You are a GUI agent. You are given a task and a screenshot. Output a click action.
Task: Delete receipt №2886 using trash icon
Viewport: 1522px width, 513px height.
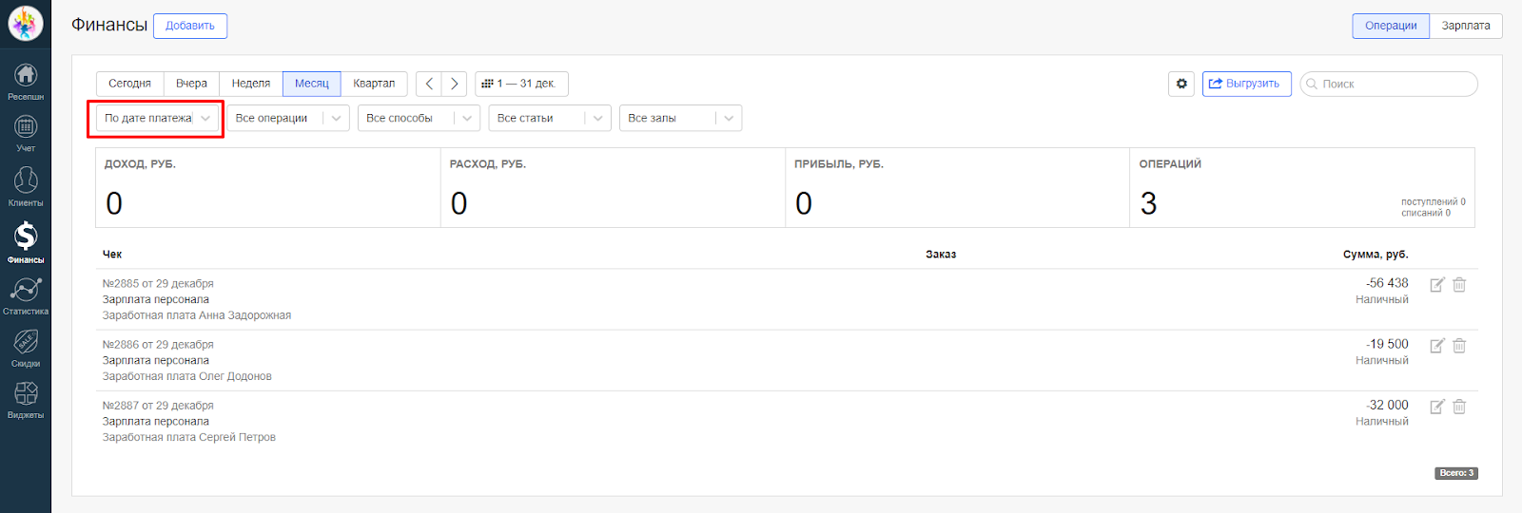(x=1459, y=346)
